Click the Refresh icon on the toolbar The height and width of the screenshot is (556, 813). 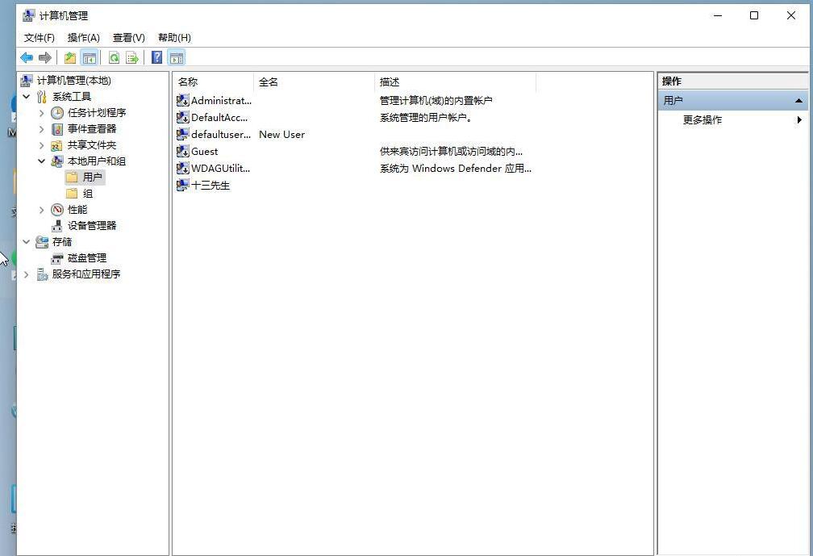pyautogui.click(x=113, y=57)
